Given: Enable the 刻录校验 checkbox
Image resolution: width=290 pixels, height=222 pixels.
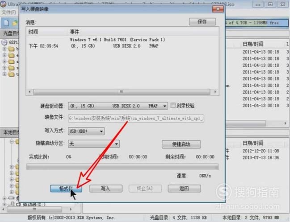Looking at the screenshot, I should click(x=173, y=105).
